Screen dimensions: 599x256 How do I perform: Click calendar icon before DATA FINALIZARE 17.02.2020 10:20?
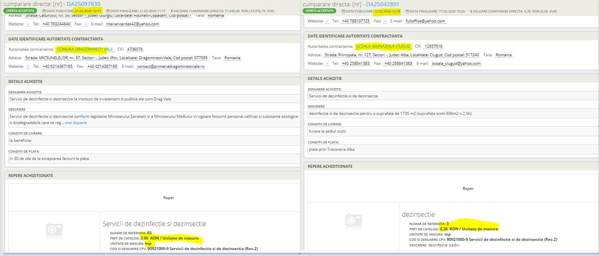pyautogui.click(x=407, y=11)
